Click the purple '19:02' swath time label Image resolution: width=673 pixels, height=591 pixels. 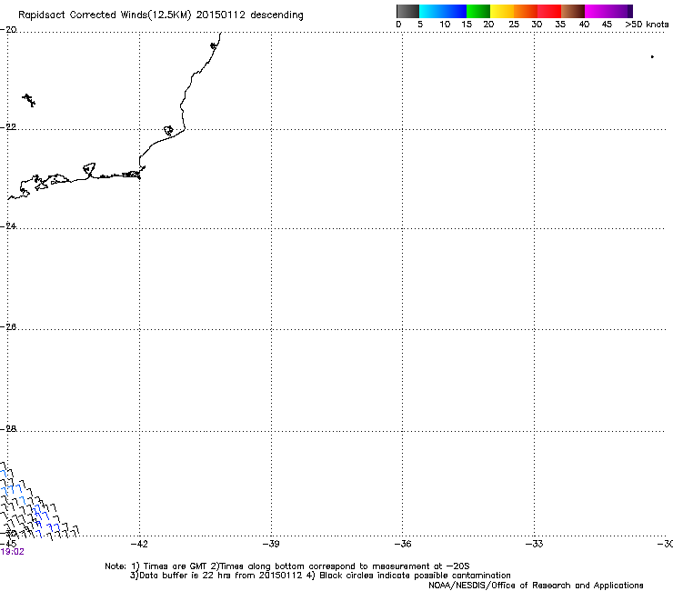pos(13,552)
